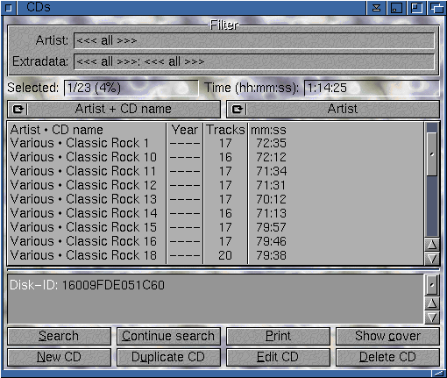
Task: Click the CD list scroll up arrow
Action: [432, 245]
